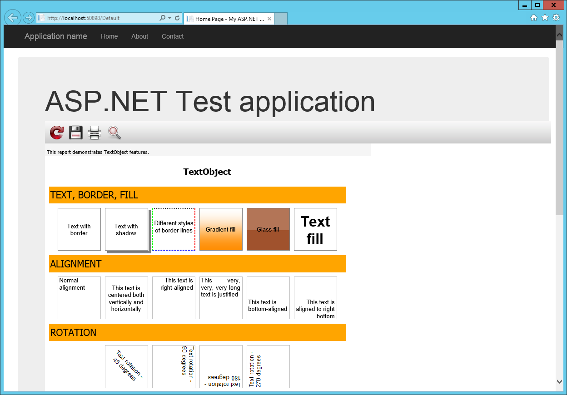Click the 'ASP.NET Test application' heading
The image size is (567, 395).
pyautogui.click(x=210, y=101)
